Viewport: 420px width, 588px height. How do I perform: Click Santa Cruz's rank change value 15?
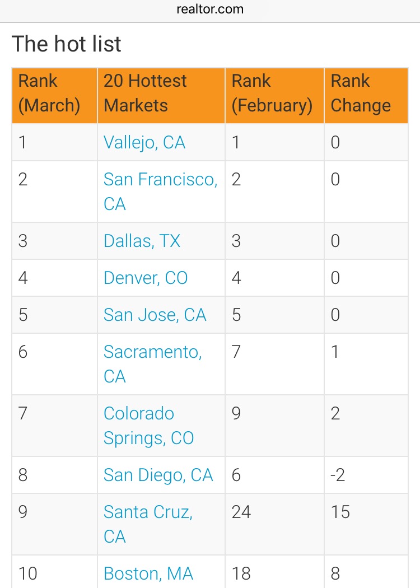click(x=340, y=512)
